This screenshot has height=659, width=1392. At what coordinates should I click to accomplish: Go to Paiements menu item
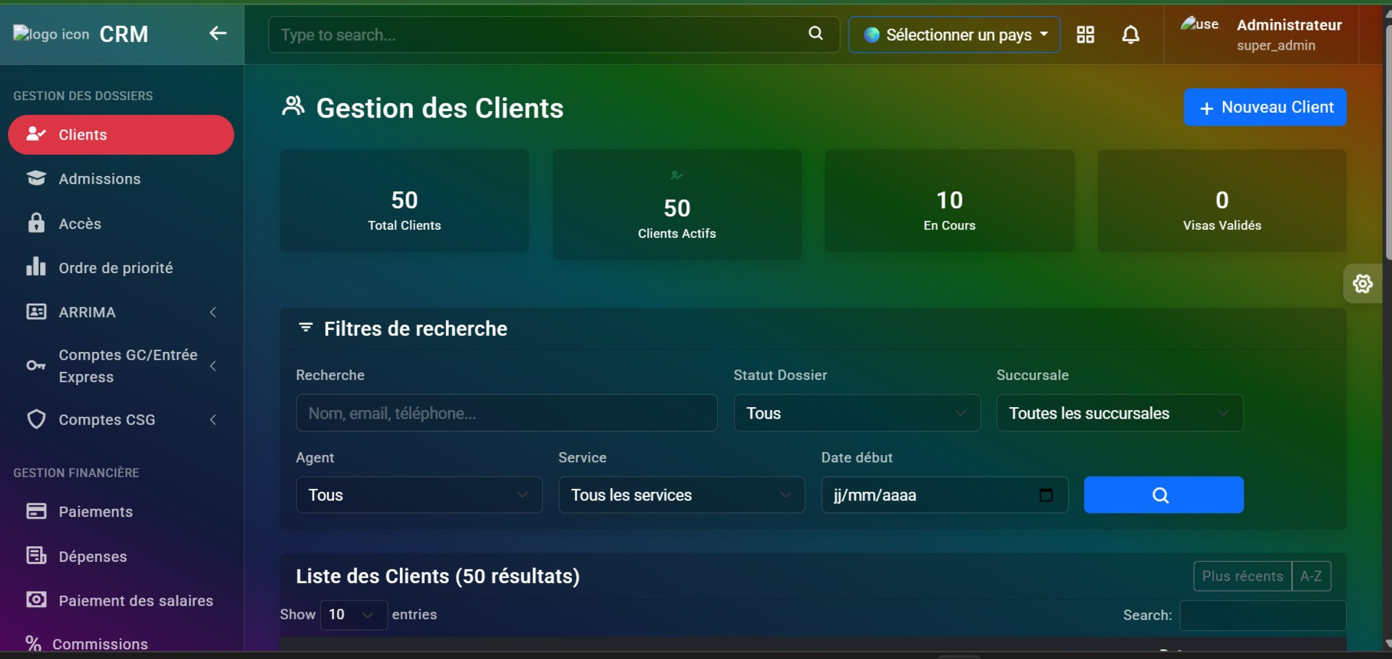[x=96, y=512]
